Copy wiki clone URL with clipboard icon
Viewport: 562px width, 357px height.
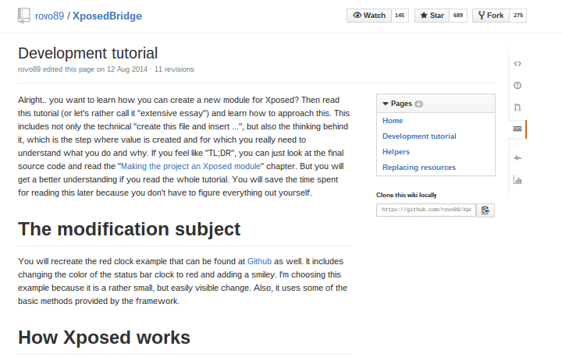(486, 210)
